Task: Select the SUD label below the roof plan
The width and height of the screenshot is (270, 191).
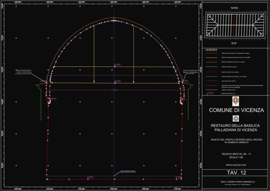Action: tap(235, 45)
